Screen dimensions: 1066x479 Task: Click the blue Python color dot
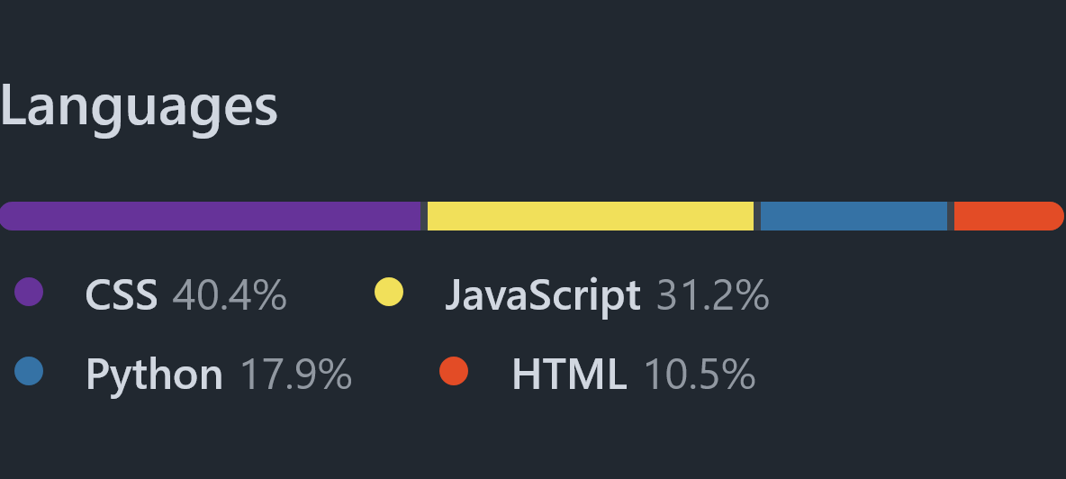[29, 371]
